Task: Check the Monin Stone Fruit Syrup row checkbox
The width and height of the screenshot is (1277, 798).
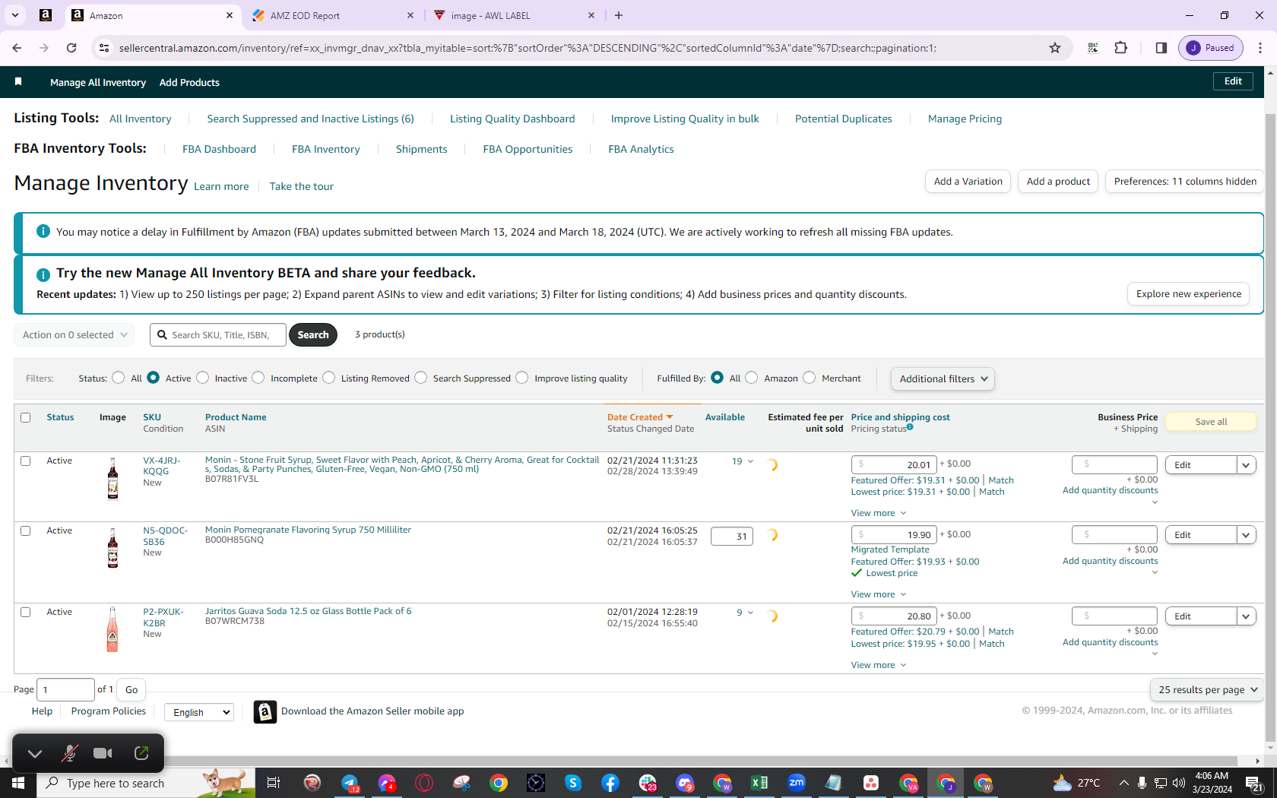Action: (26, 461)
